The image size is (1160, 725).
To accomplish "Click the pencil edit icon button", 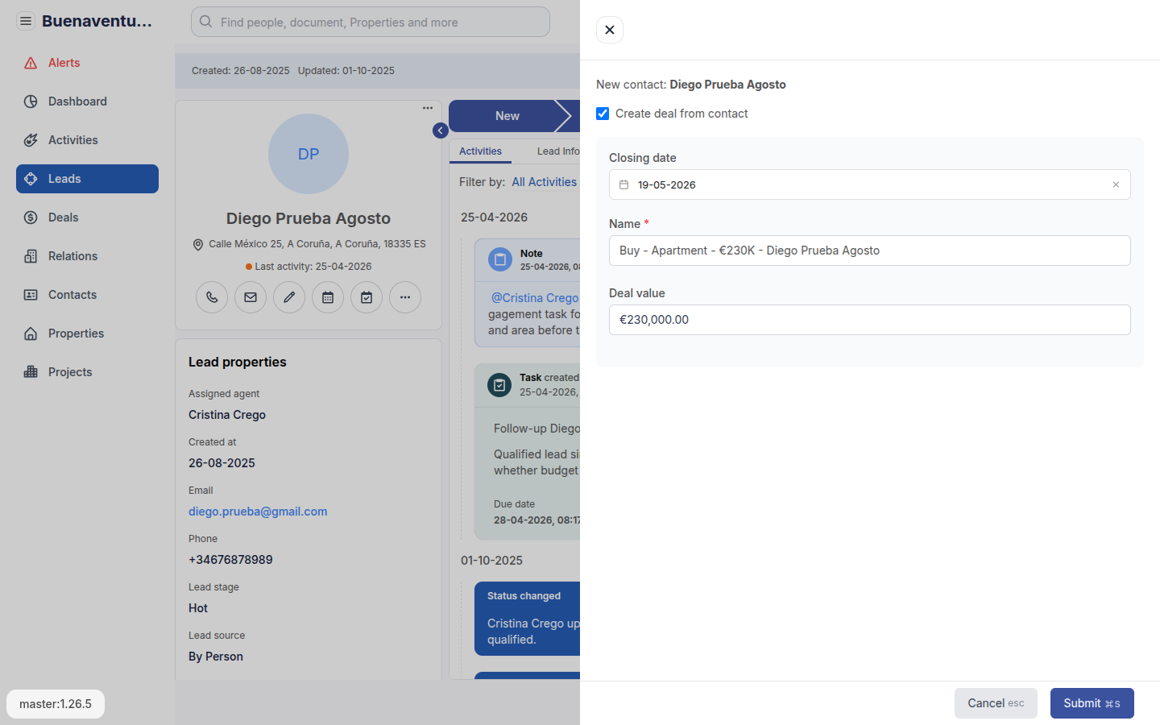I will point(289,297).
